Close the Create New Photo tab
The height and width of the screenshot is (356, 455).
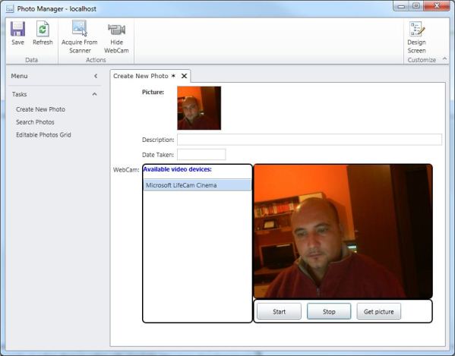184,76
